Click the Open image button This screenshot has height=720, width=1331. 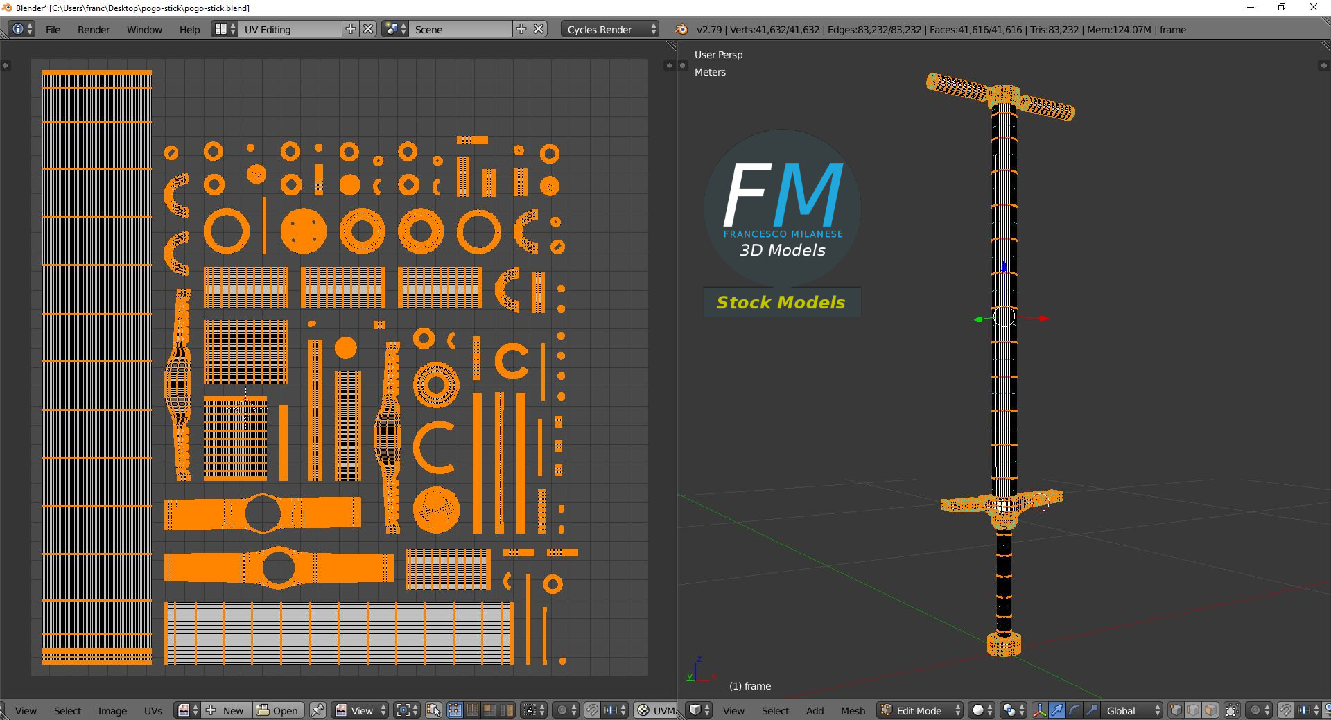(x=279, y=710)
